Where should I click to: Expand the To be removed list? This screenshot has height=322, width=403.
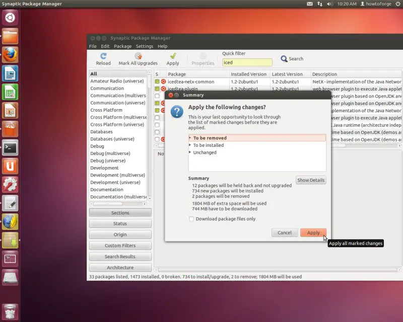tap(190, 138)
